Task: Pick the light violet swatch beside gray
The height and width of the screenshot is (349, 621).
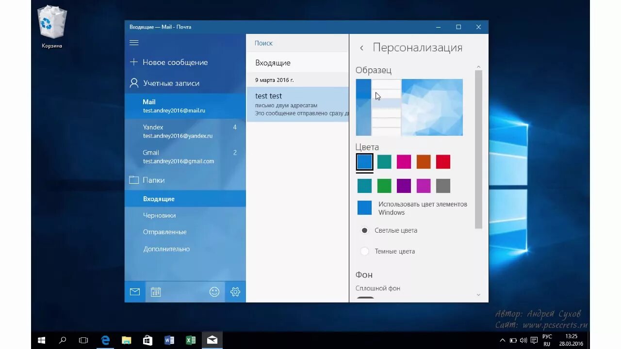Action: [424, 186]
